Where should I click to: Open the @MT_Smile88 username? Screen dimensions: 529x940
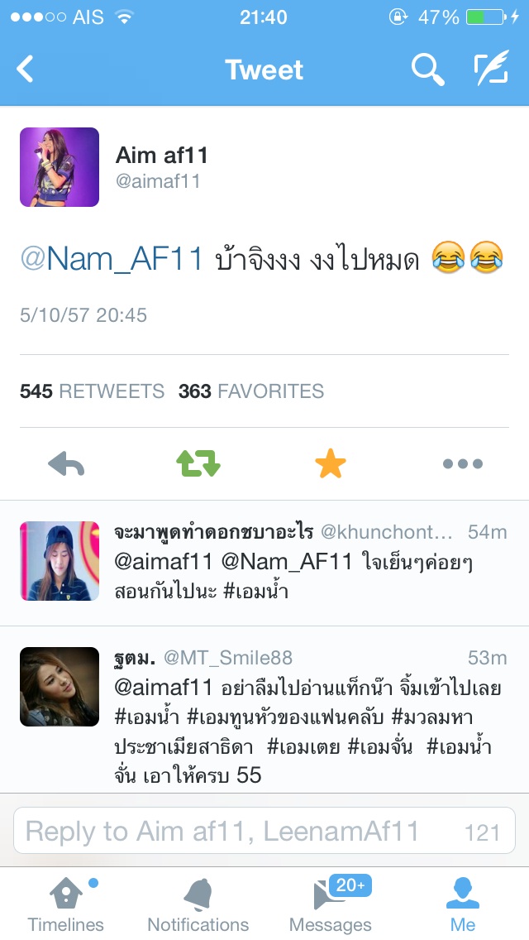pyautogui.click(x=228, y=658)
